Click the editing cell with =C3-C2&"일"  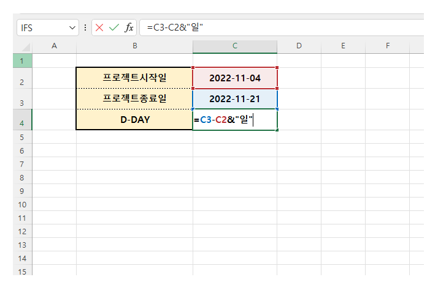point(235,120)
